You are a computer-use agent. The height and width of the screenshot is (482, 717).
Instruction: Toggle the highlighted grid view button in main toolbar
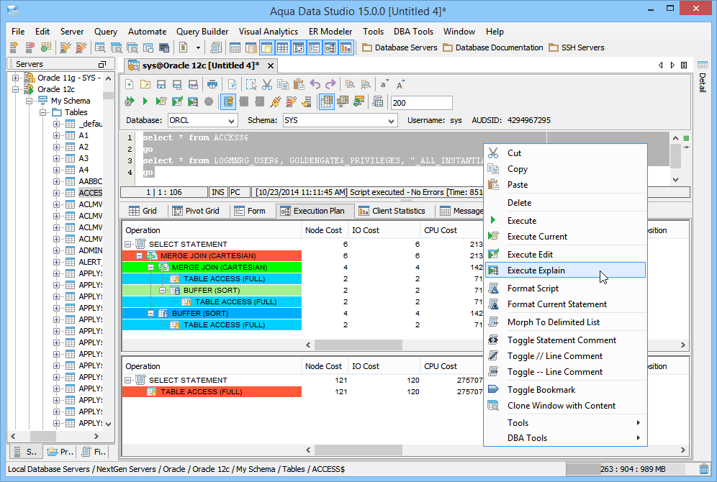(283, 47)
